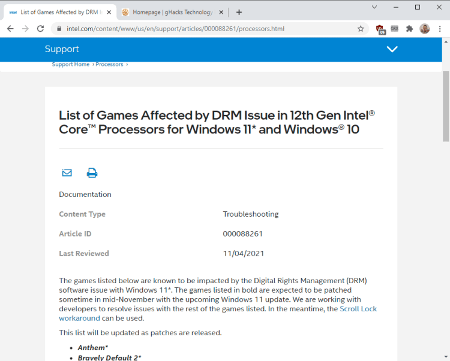Viewport: 450px width, 361px height.
Task: Open the Extensions puzzle piece menu
Action: coord(410,29)
